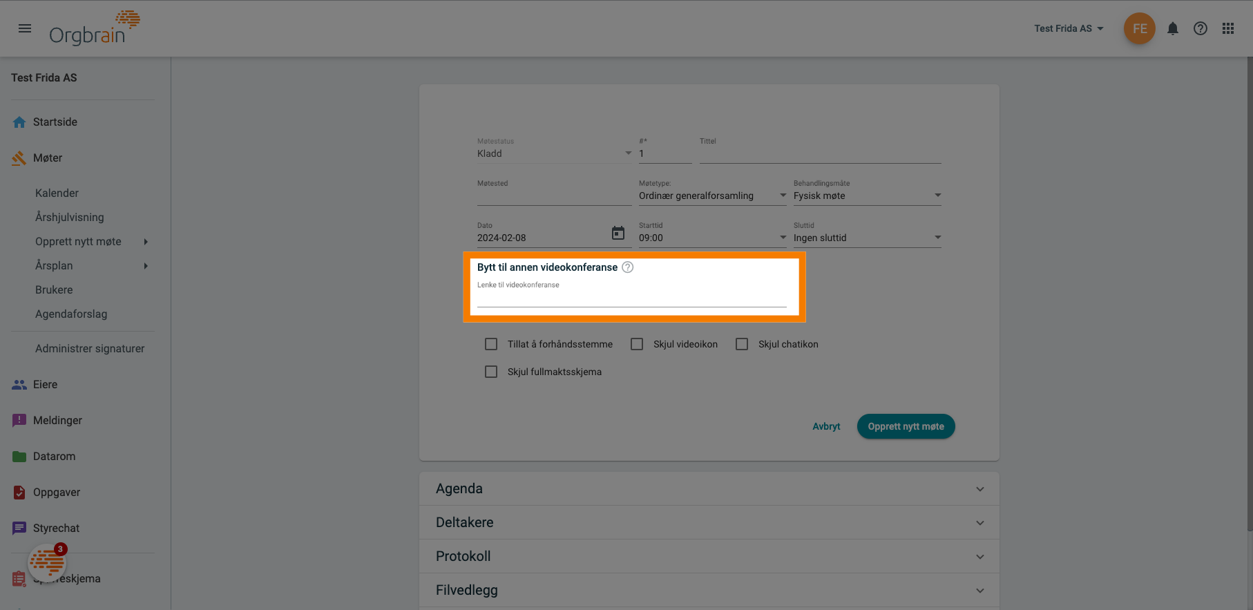Show help tooltip for videokonferanse

(x=627, y=267)
